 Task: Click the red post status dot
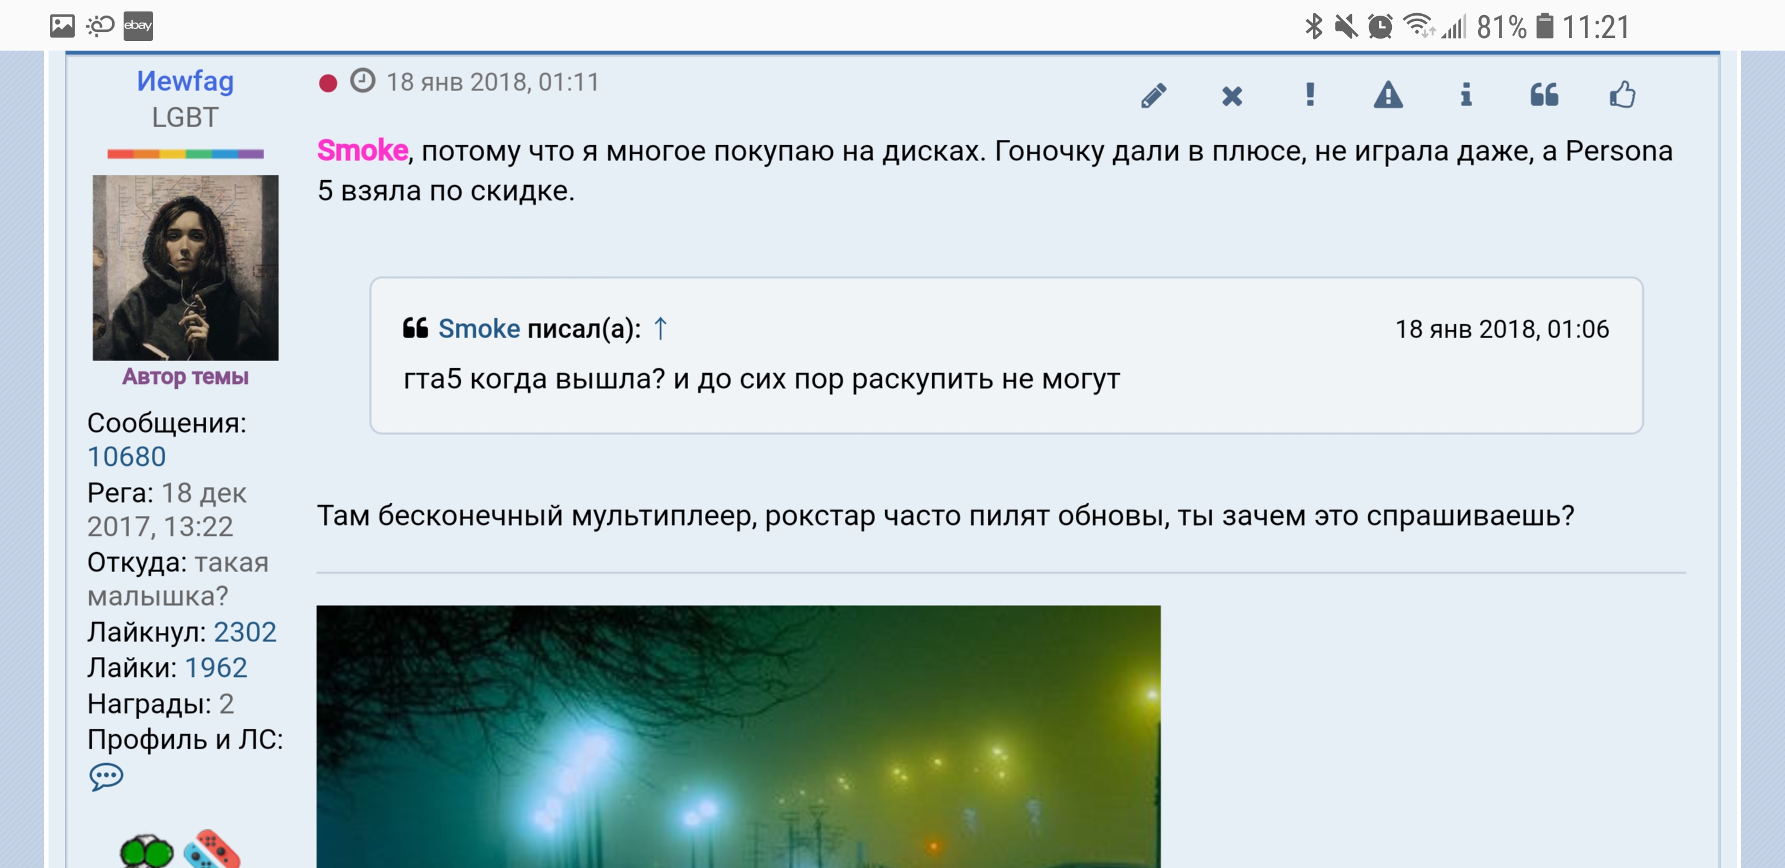point(328,84)
